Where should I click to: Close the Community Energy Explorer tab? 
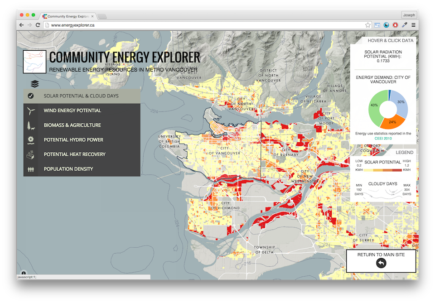point(92,16)
